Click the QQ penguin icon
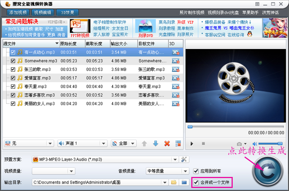Viewport: 289px width, 191px height. pos(249,34)
